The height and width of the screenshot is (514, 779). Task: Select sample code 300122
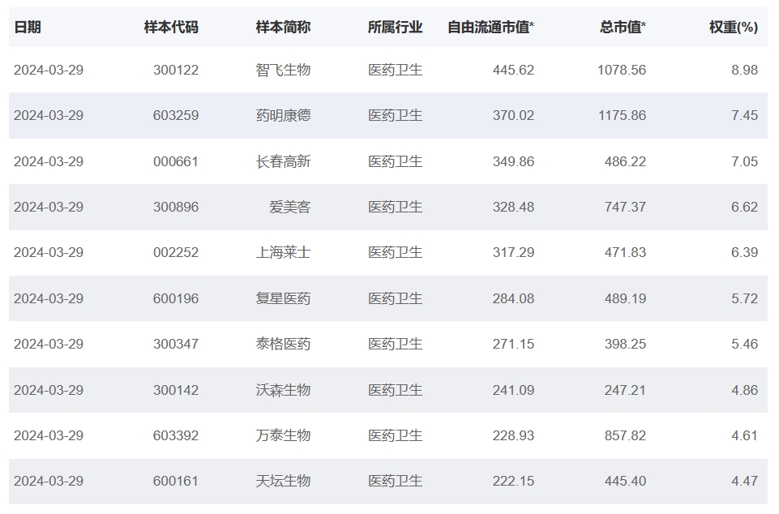[x=176, y=70]
